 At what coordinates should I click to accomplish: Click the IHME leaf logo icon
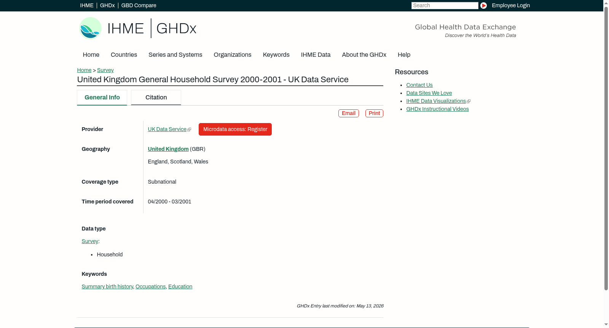pos(91,28)
